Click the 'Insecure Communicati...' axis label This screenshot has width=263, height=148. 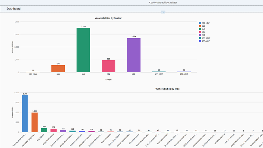click(200, 140)
